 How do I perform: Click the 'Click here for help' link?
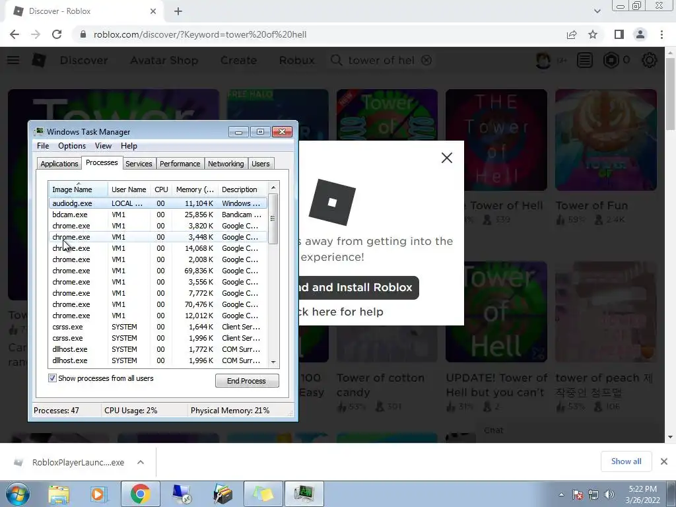tap(341, 312)
